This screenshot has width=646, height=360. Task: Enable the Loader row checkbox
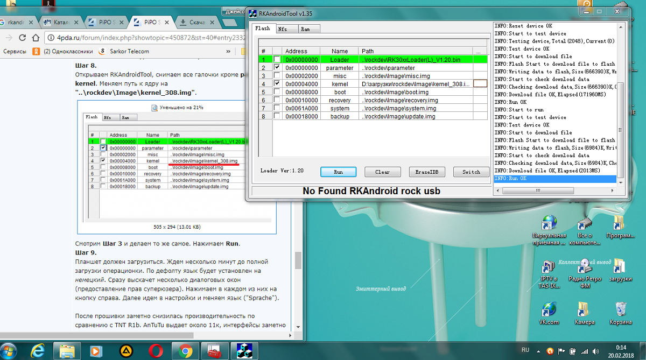click(277, 60)
